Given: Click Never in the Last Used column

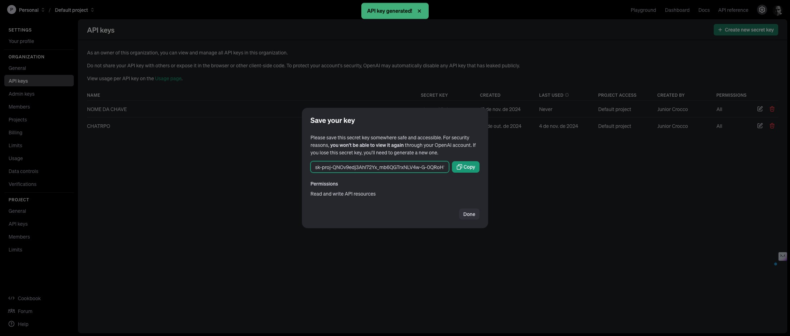Looking at the screenshot, I should [x=546, y=109].
